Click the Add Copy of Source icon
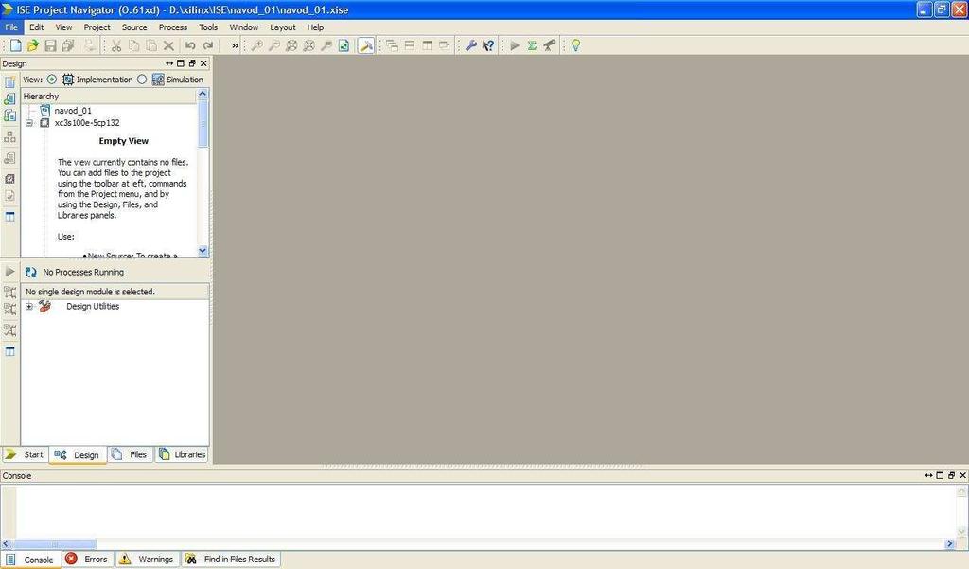Screen dimensions: 969x569 coord(9,116)
